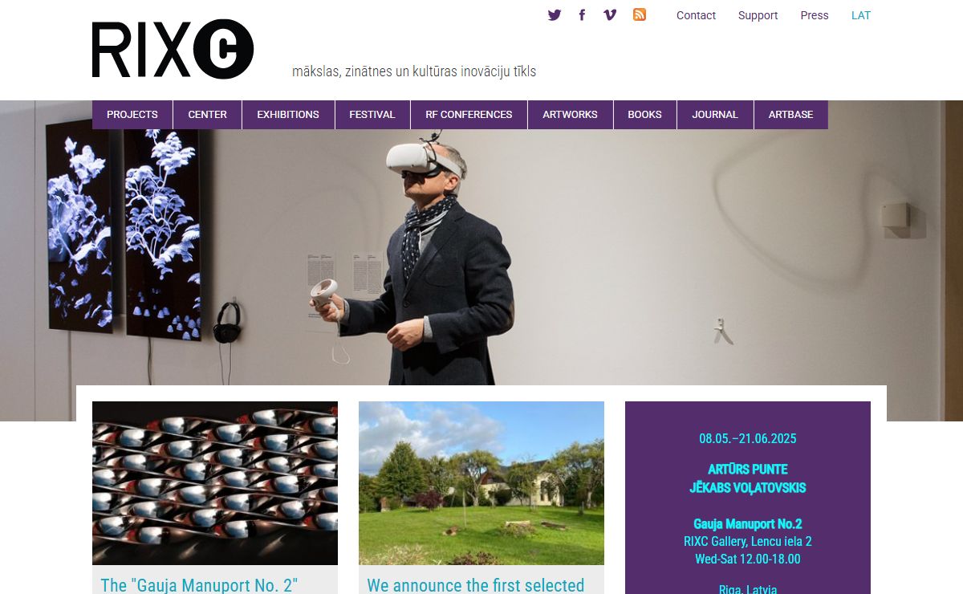Open the Vimeo channel icon
This screenshot has height=594, width=963.
pos(610,14)
